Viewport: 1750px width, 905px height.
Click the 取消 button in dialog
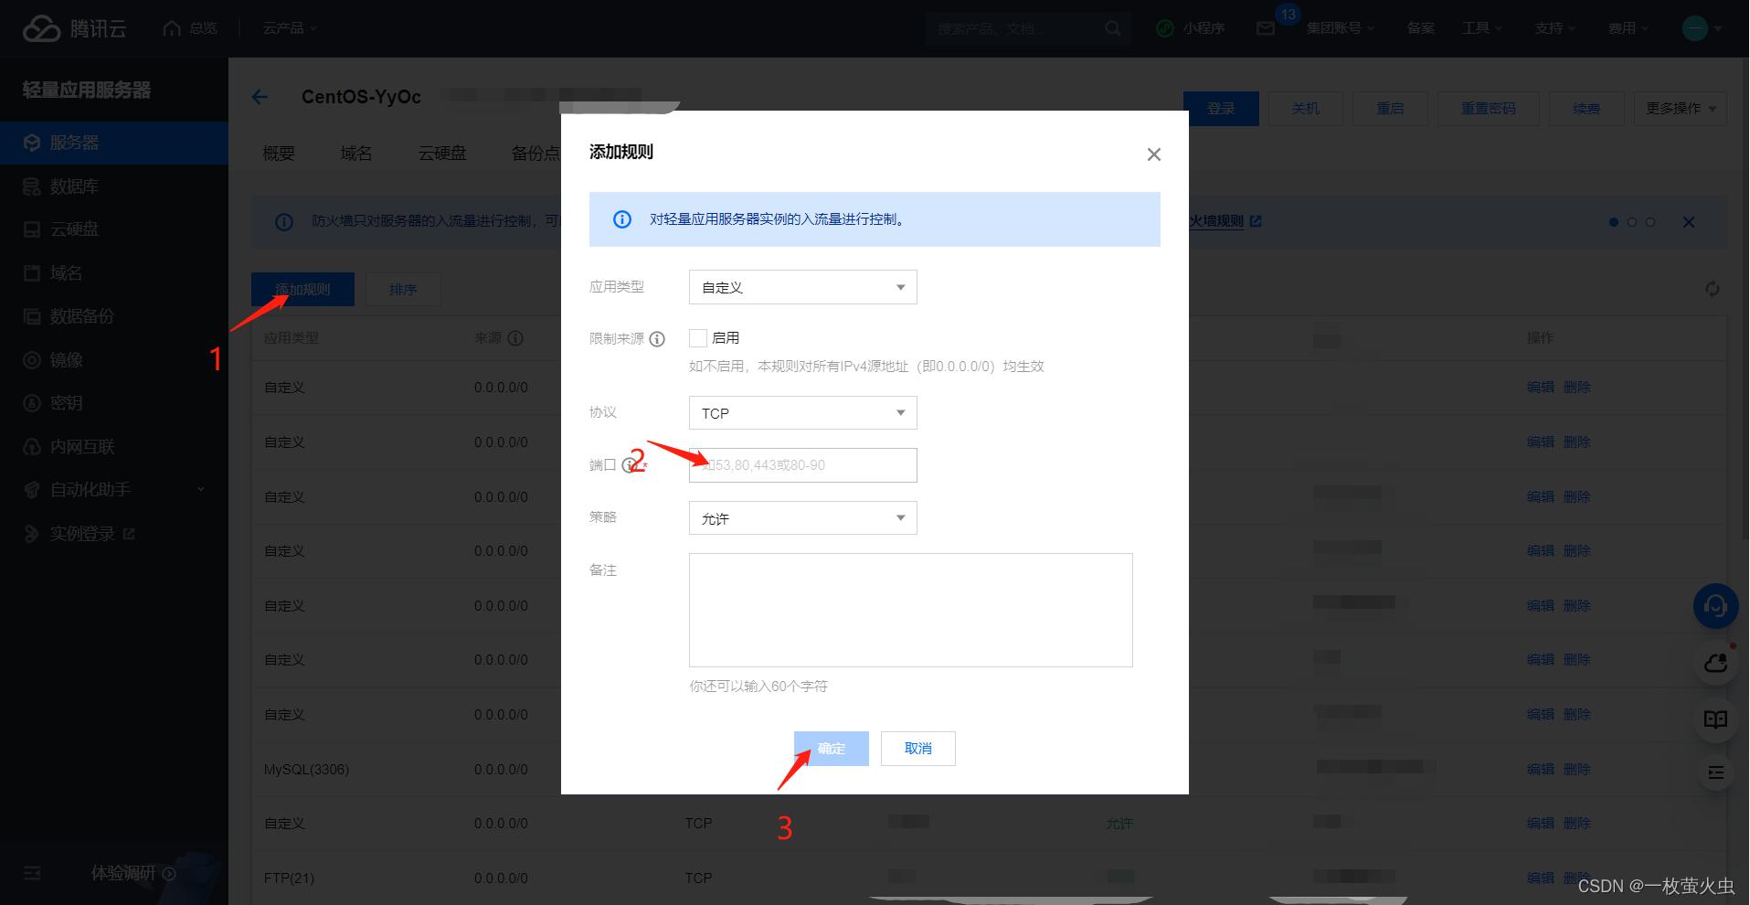918,749
